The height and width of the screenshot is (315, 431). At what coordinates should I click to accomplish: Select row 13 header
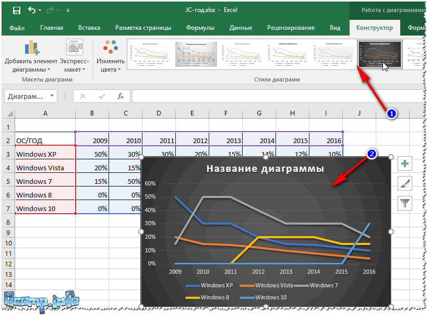tap(8, 274)
